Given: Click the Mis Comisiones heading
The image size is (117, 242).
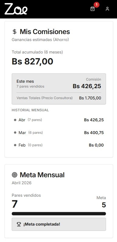Looking at the screenshot, I should [45, 32].
